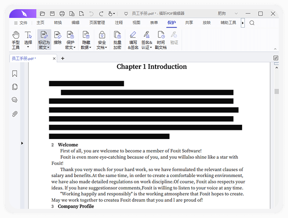Switch to the 主页 tab

click(x=40, y=22)
